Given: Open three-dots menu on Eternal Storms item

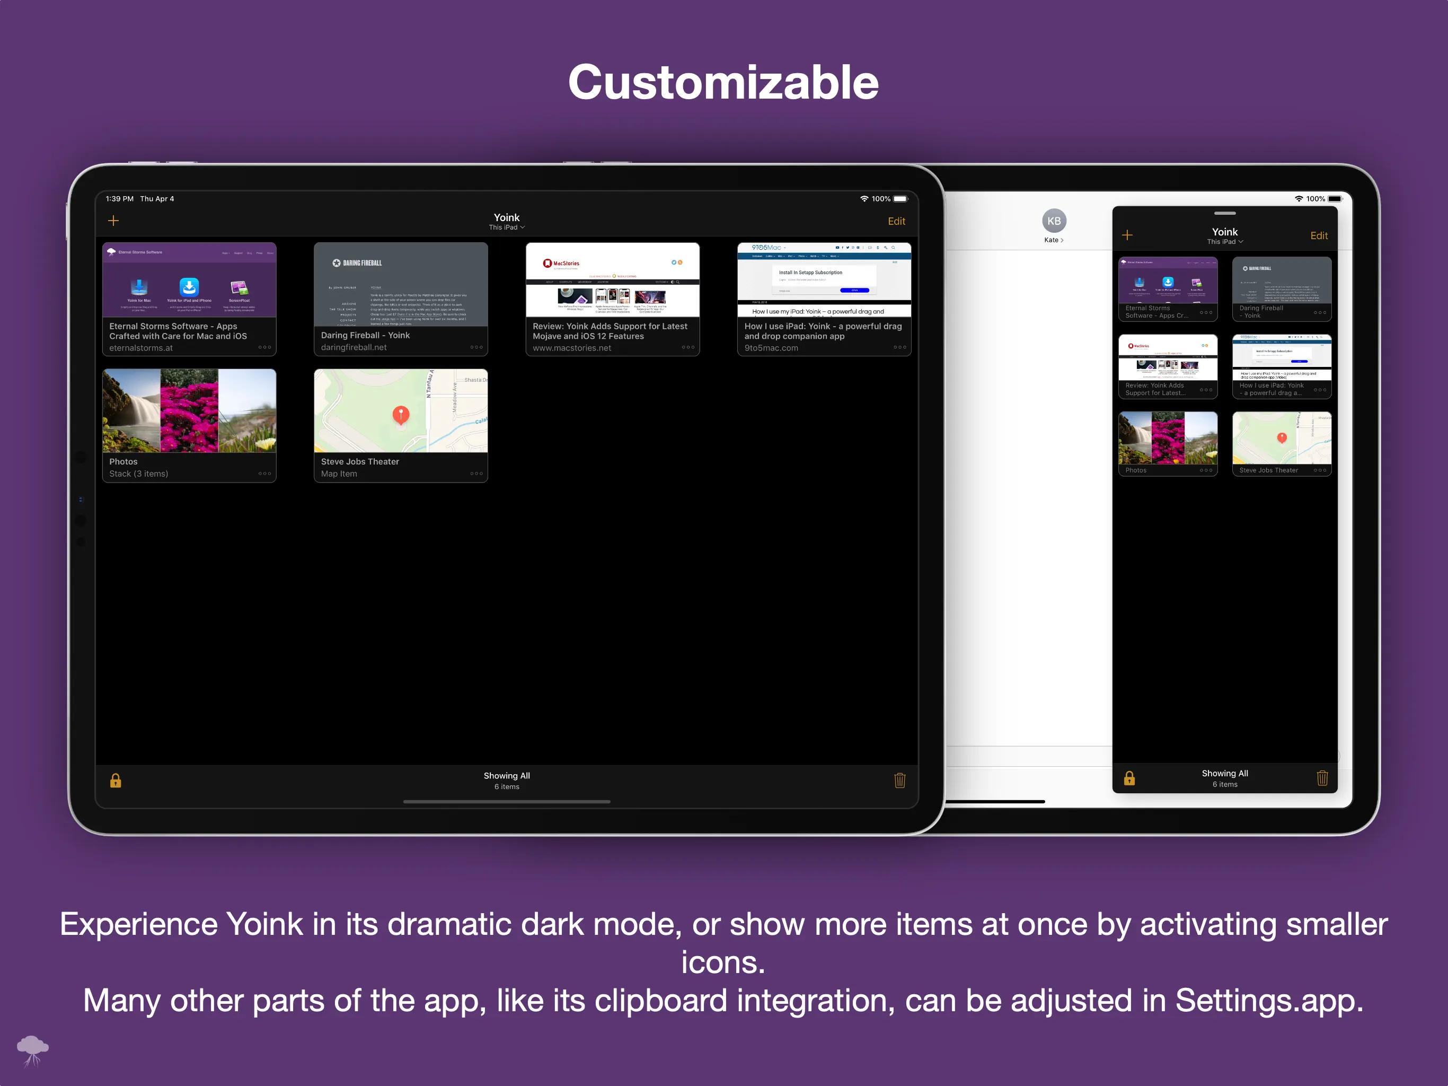Looking at the screenshot, I should click(x=264, y=347).
